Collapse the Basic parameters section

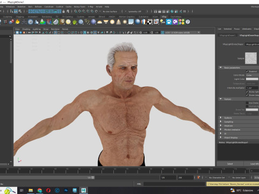point(221,67)
